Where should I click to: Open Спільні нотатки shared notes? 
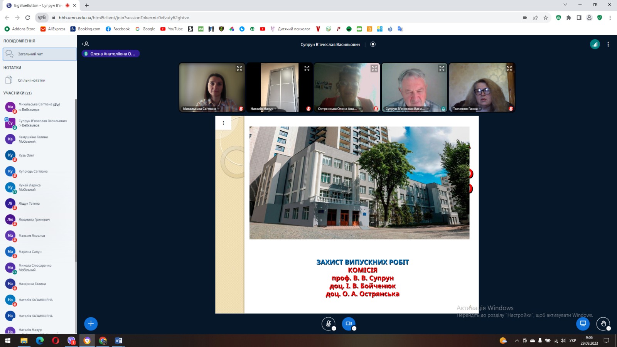(x=31, y=80)
